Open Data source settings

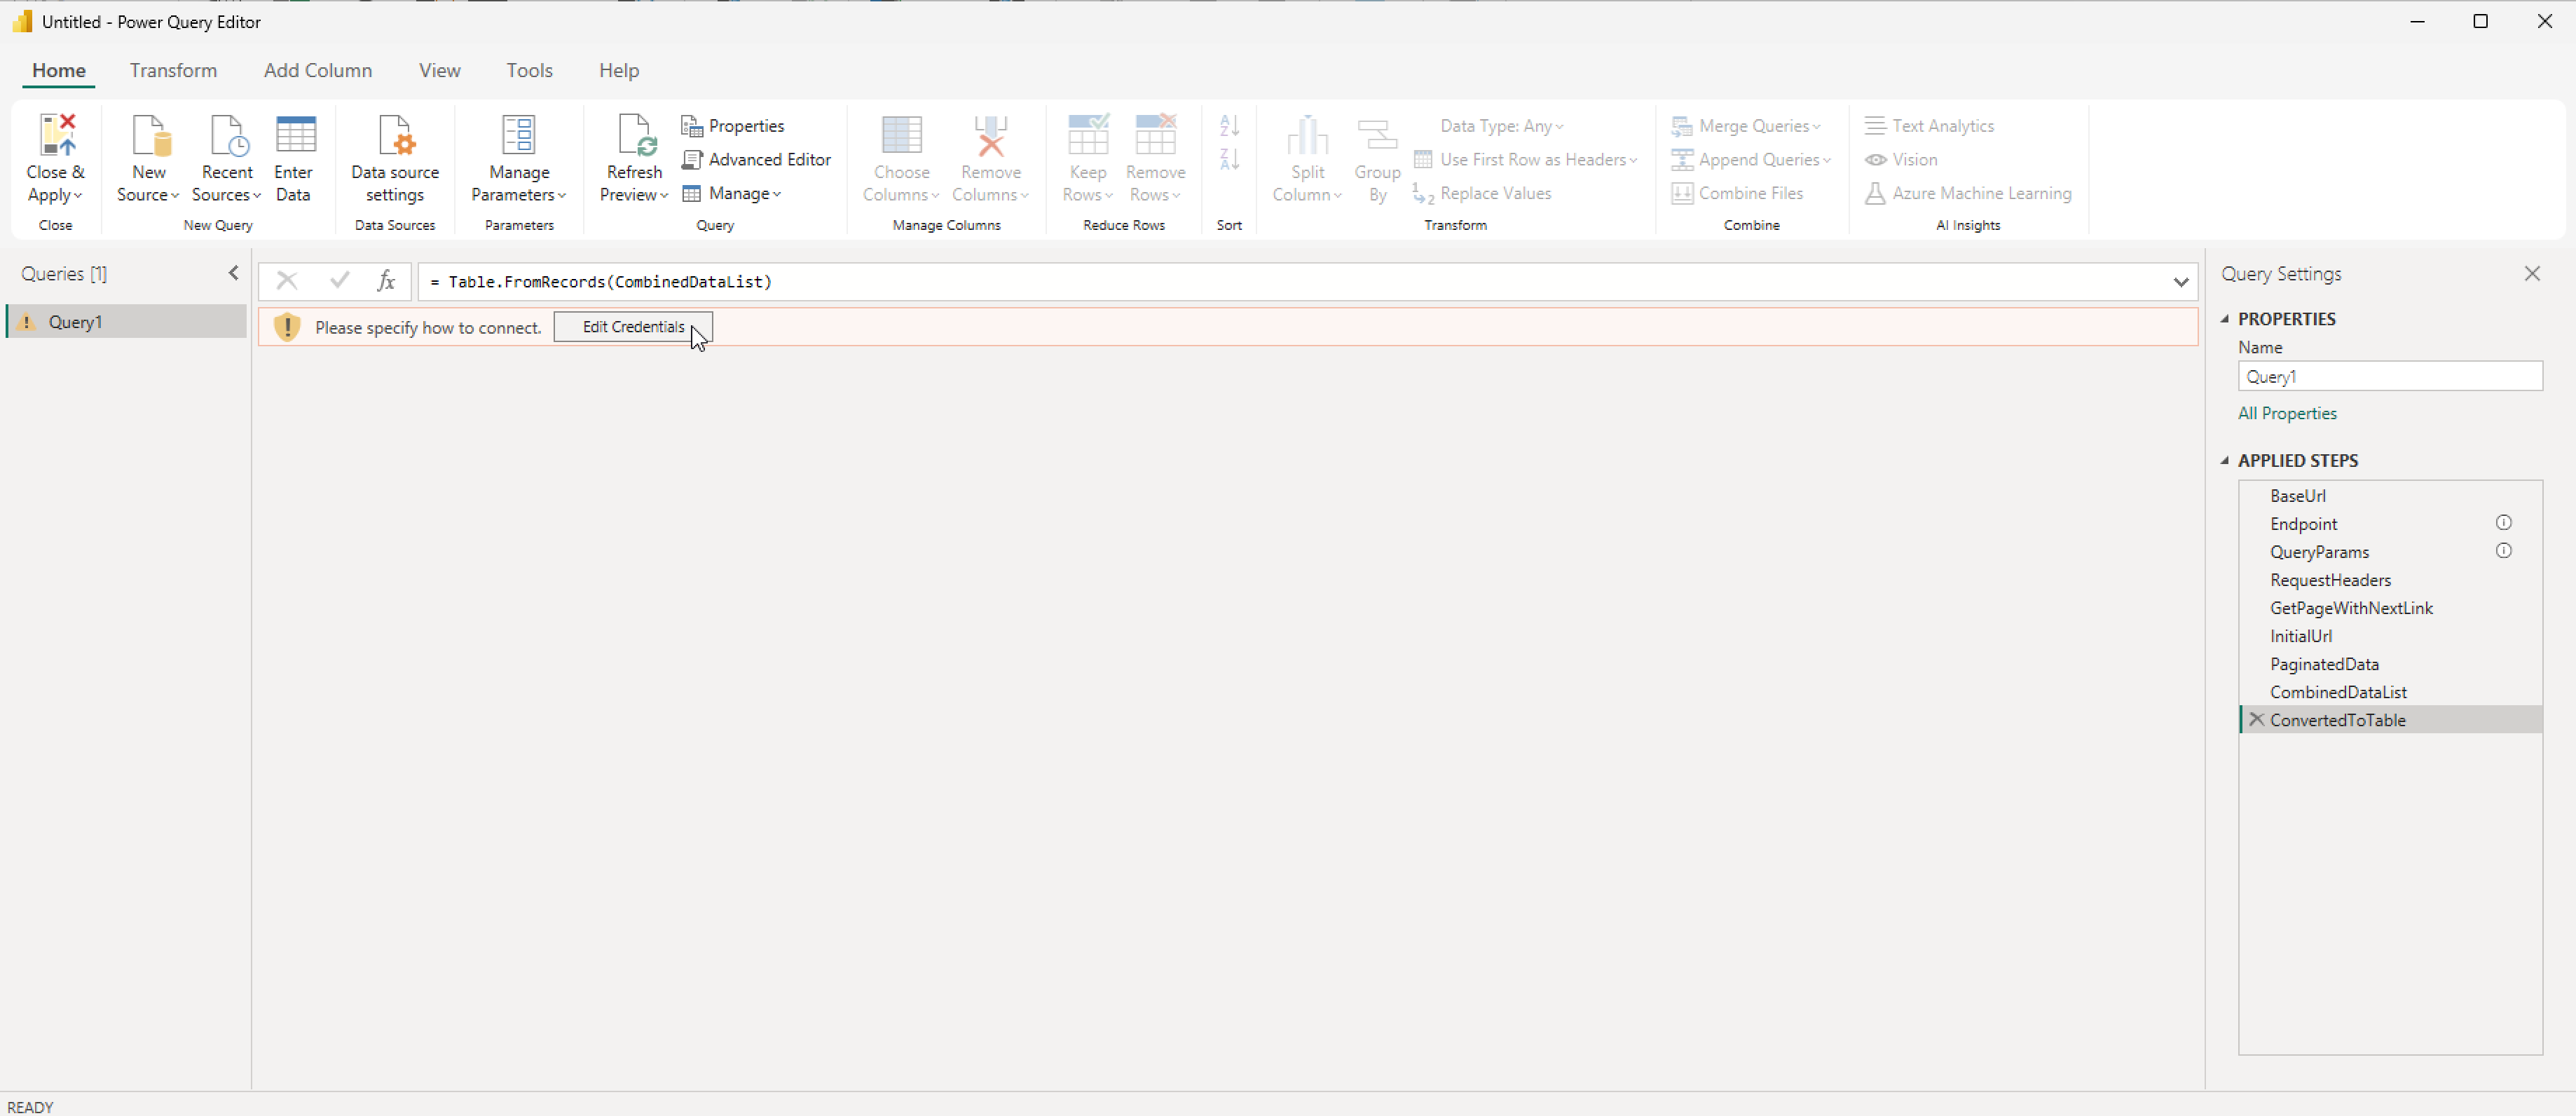[x=395, y=158]
